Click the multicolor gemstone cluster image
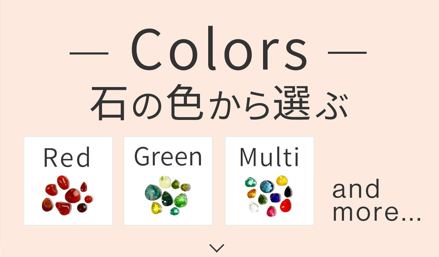Viewport: 439px width, 257px height. pyautogui.click(x=269, y=195)
